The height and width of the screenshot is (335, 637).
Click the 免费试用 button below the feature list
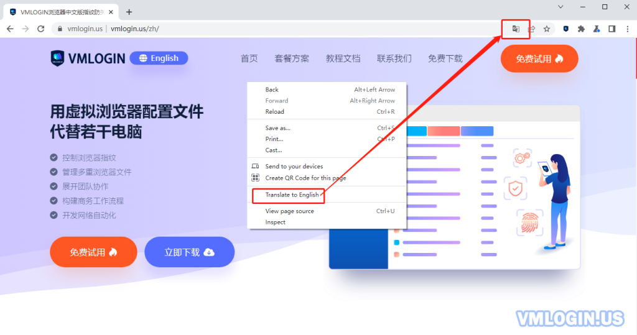(93, 252)
